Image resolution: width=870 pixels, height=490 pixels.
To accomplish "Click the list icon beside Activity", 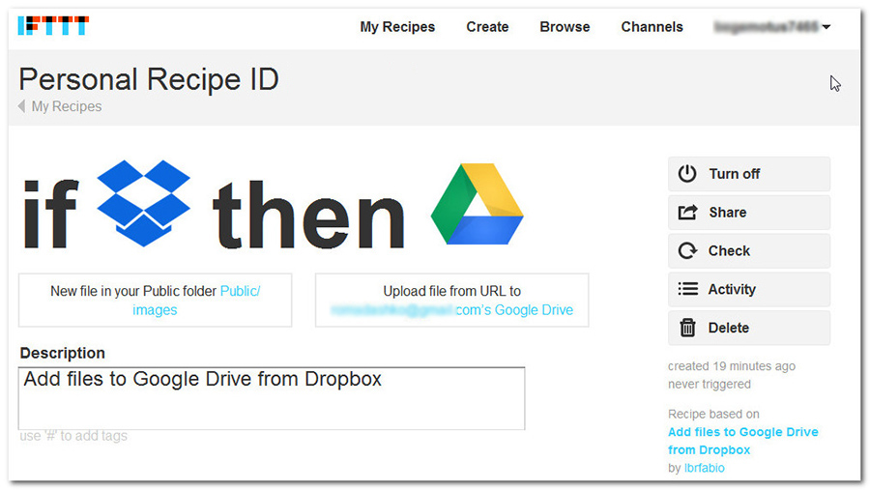I will tap(687, 289).
